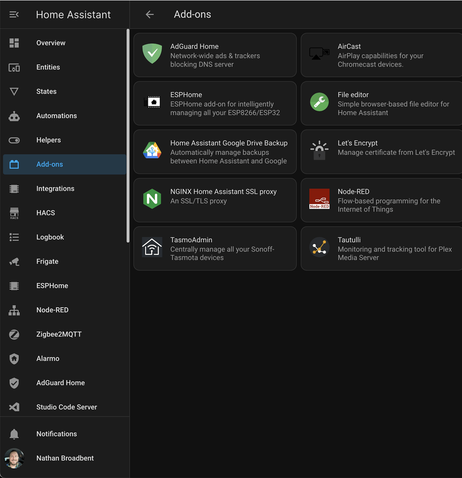Open the Integrations page
This screenshot has height=478, width=462.
click(55, 189)
